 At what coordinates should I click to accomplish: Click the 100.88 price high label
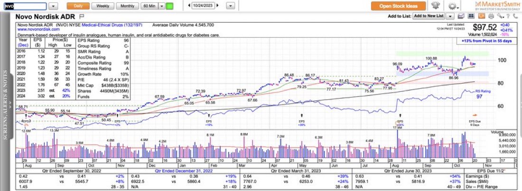tap(431, 58)
